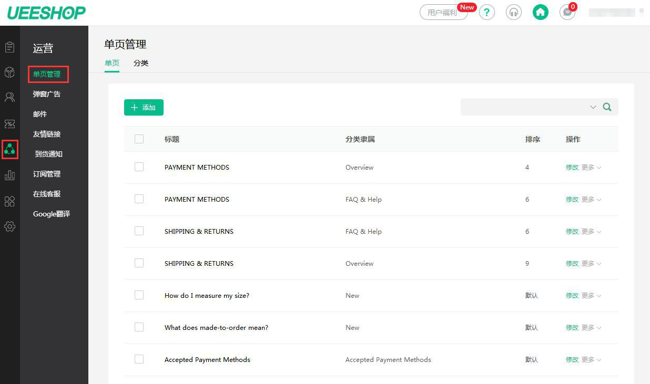Expand 更多 for SHIPPING & RETURNS FAQ & Help row
Screen dimensions: 650x384
[591, 232]
